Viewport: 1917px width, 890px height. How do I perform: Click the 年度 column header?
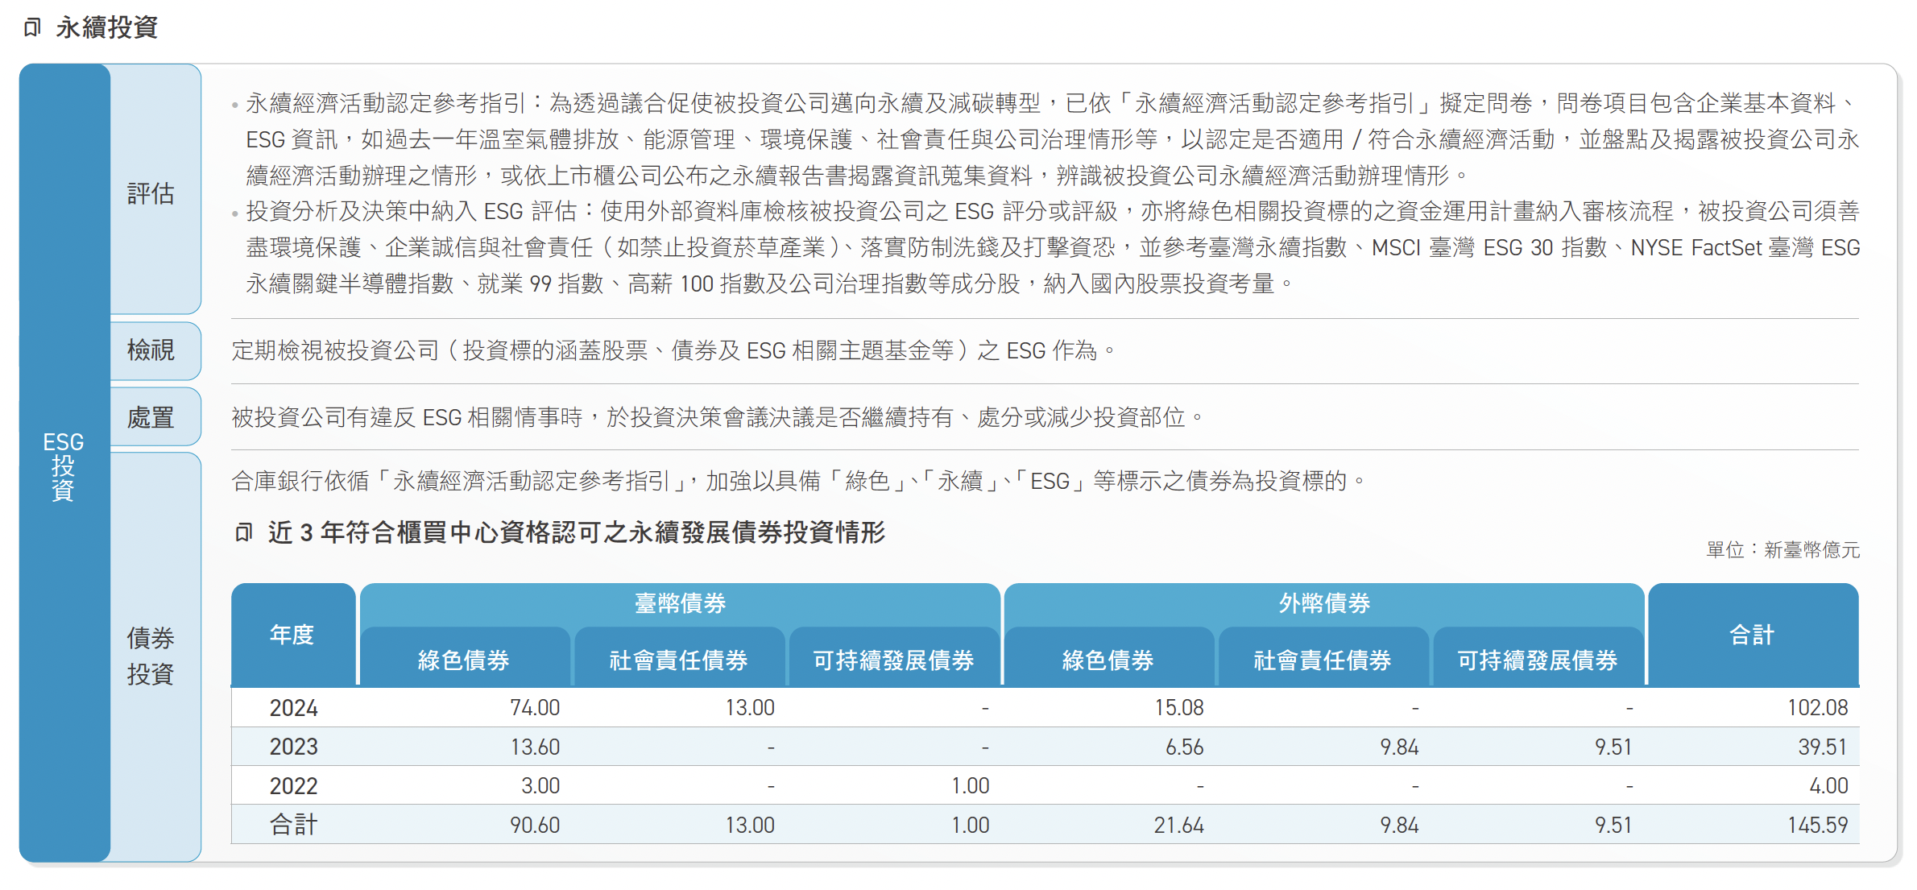click(x=292, y=635)
